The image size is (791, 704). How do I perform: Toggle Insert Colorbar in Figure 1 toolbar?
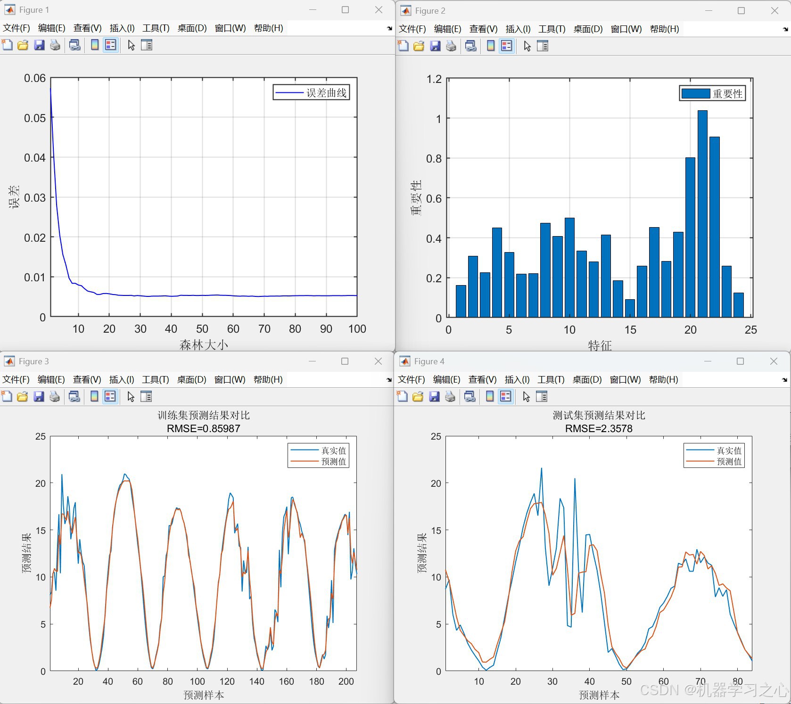(95, 45)
